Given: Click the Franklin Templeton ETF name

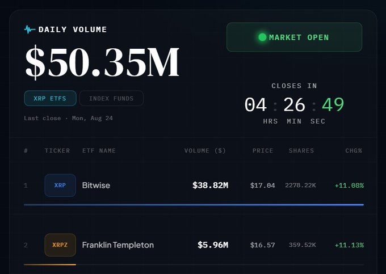Looking at the screenshot, I should pyautogui.click(x=118, y=245).
